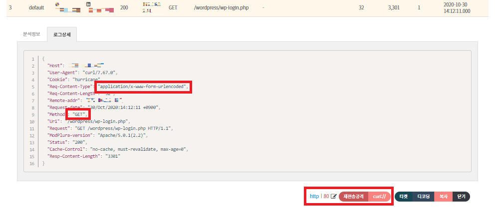The width and height of the screenshot is (495, 215).
Task: Click the small square icon above the blurred address
Action: (x=89, y=4)
